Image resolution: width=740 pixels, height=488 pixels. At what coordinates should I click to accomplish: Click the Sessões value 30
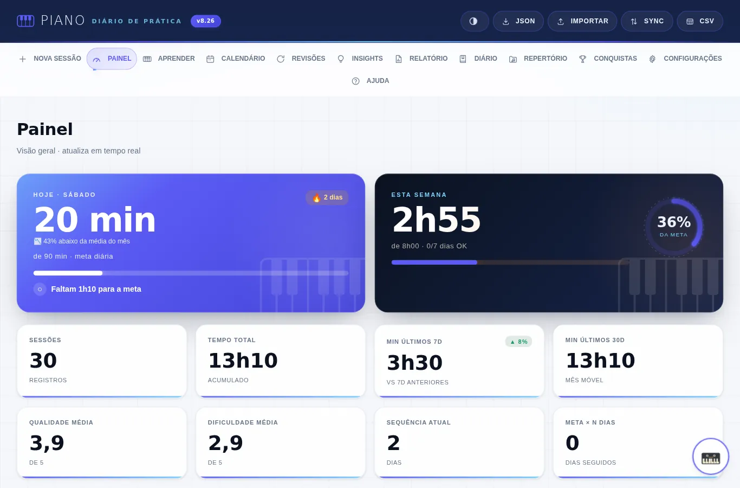click(43, 361)
